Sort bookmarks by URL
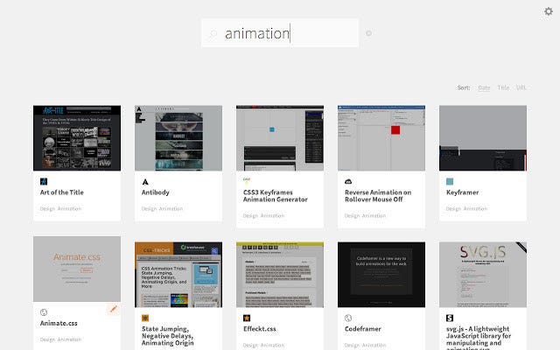The width and height of the screenshot is (560, 350). pos(521,87)
